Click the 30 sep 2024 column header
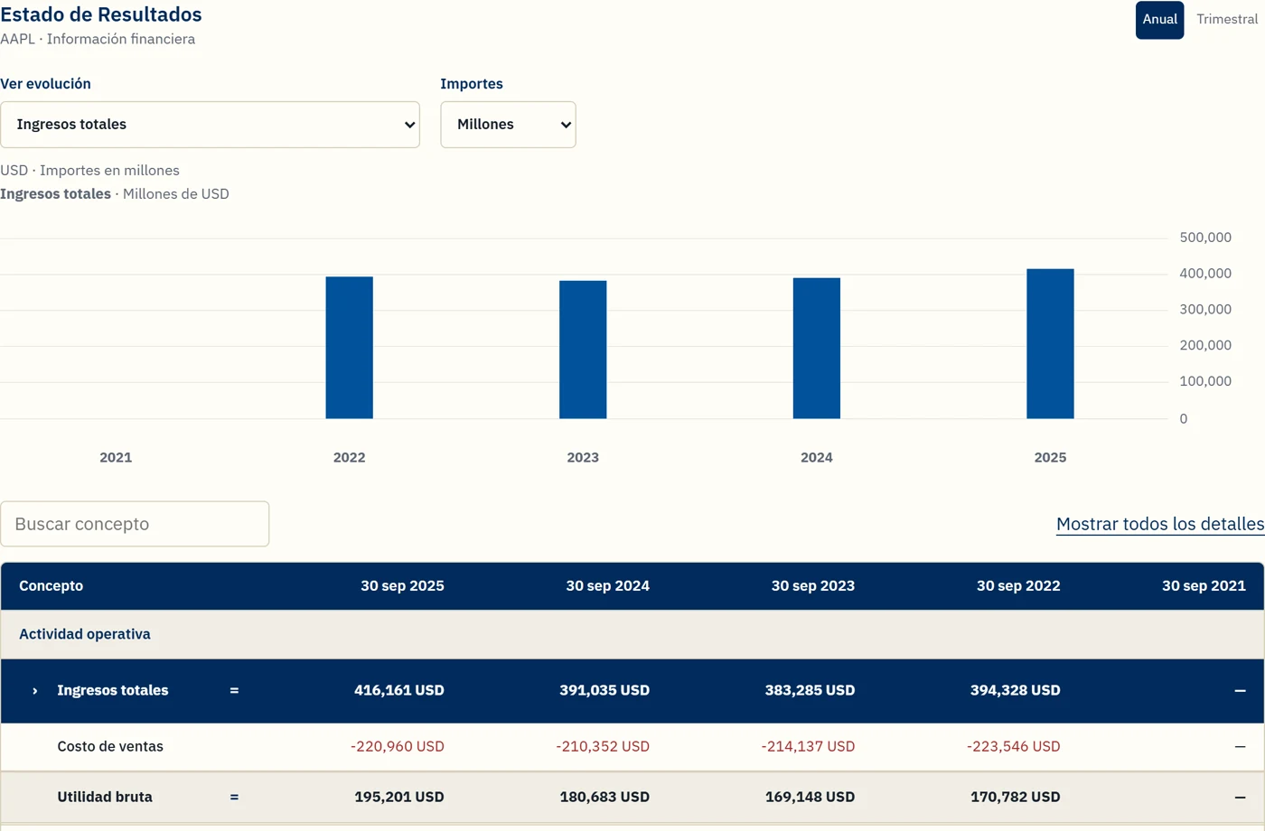Screen dimensions: 1265x831 [607, 586]
